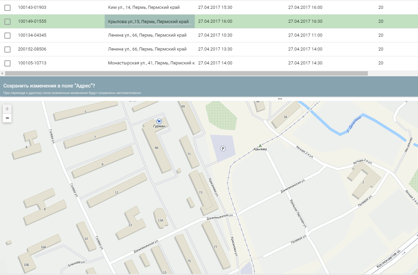418x275 pixels.
Task: Click the save changes prompt banner
Action: tap(209, 86)
